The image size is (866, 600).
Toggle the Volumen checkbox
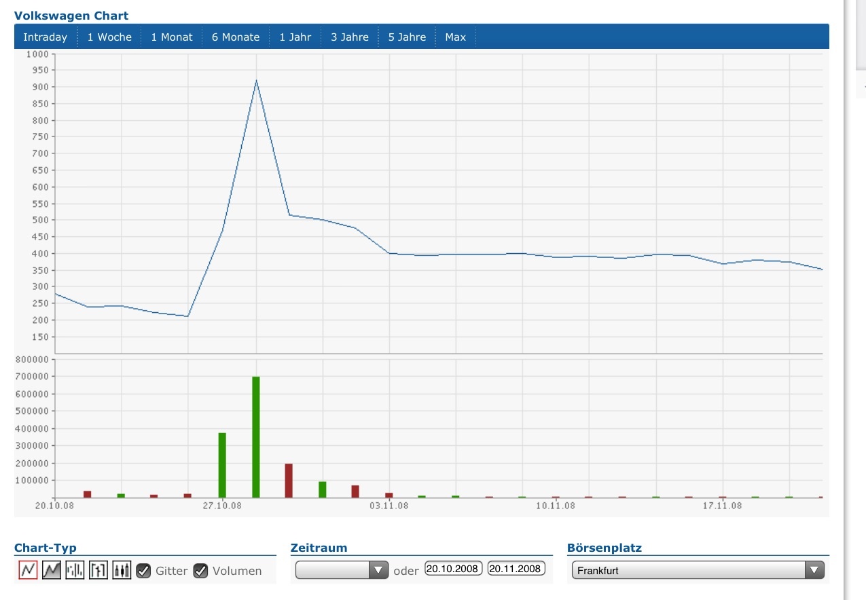200,571
